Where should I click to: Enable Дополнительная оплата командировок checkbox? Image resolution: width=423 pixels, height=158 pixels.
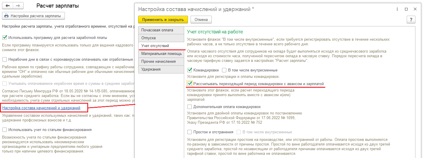(190, 107)
